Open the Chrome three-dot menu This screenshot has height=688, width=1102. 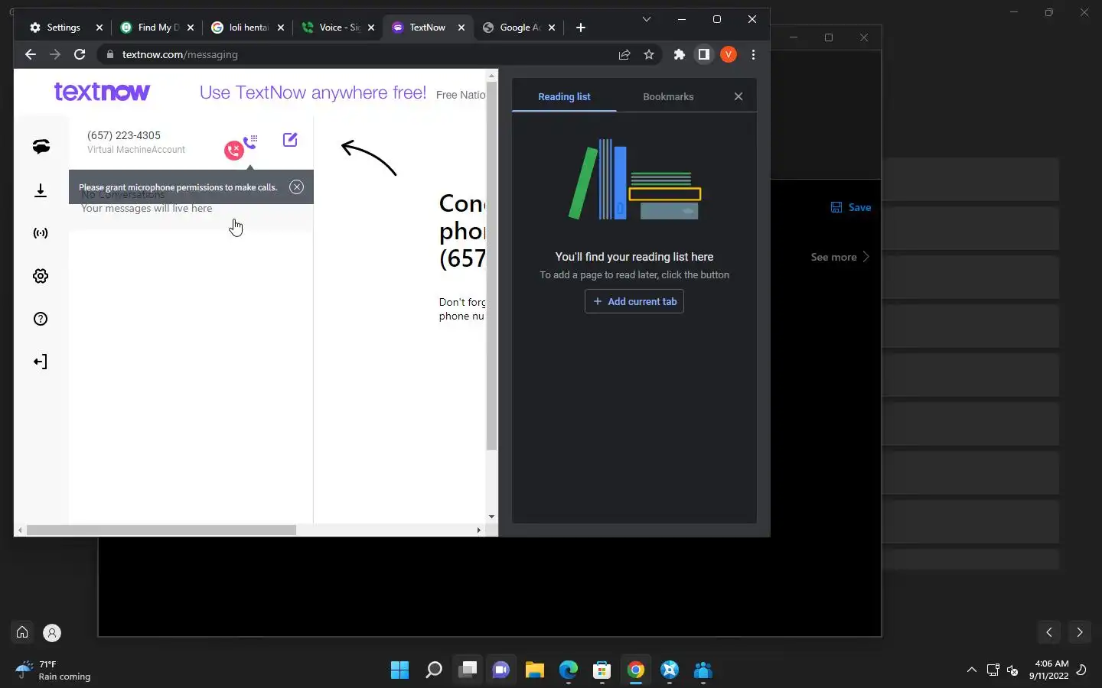[754, 54]
